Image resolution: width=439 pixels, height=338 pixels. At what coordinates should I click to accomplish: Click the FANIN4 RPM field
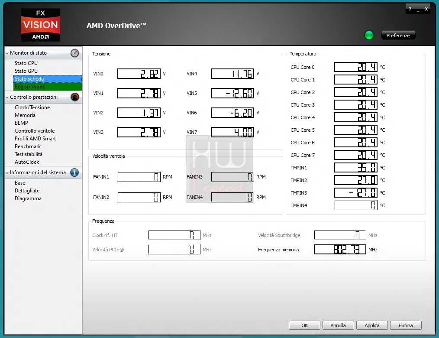(232, 197)
